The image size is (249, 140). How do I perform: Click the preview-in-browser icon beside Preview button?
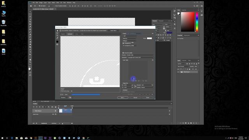point(70,98)
